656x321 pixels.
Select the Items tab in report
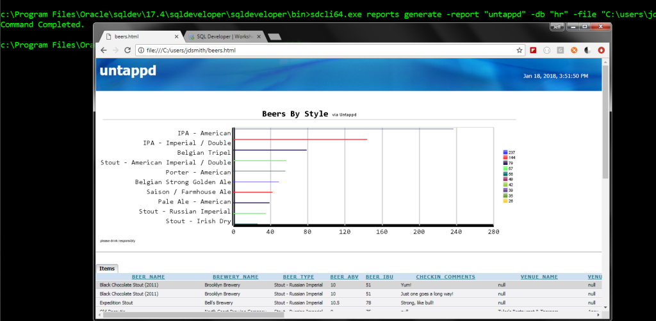(x=107, y=269)
